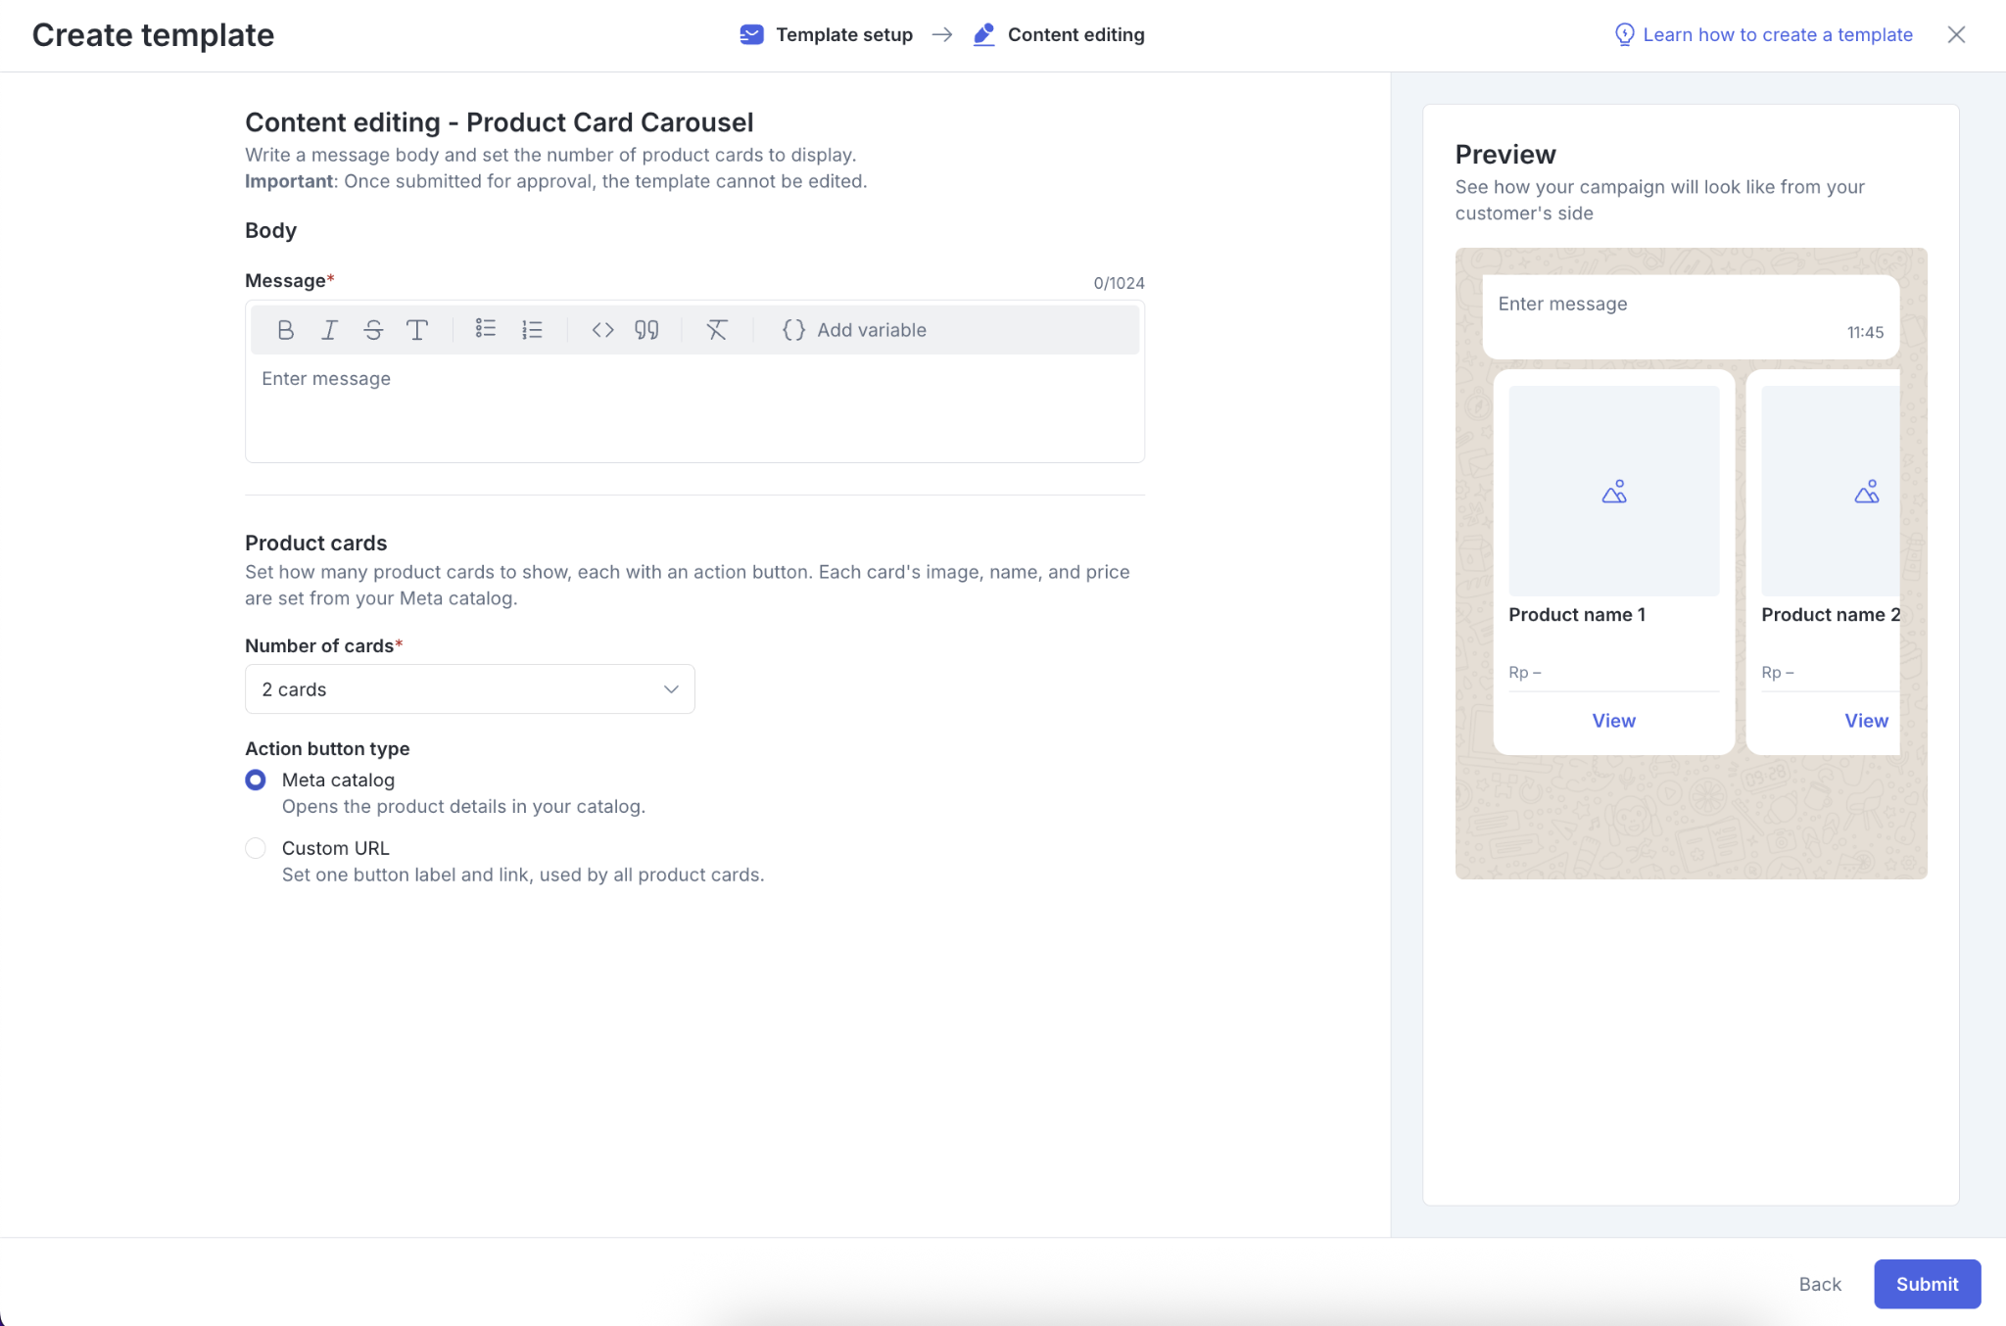Click the Product cards section heading

tap(315, 544)
